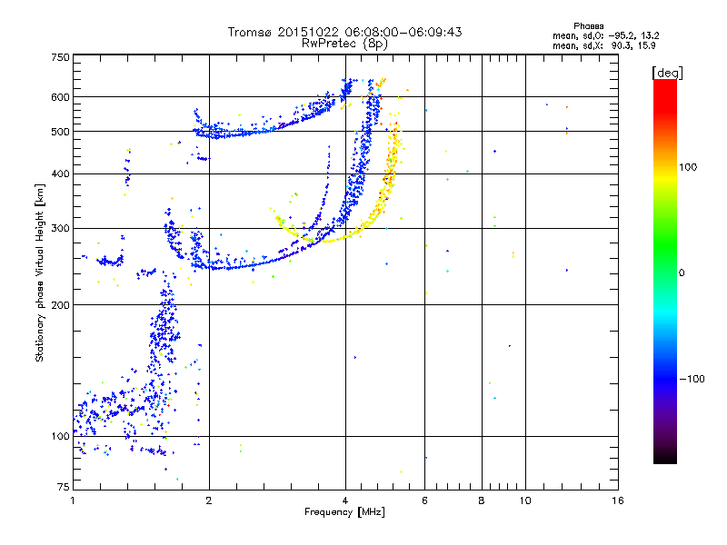Click the 'Phases' header label
The height and width of the screenshot is (545, 727).
click(588, 26)
